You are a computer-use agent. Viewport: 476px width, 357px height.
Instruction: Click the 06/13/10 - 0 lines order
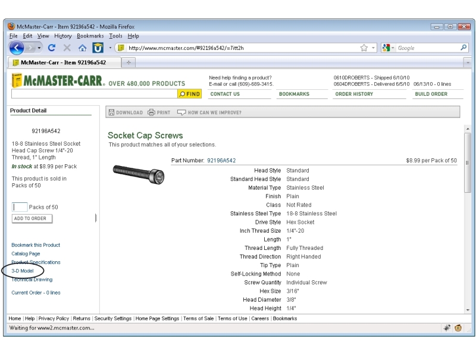433,84
